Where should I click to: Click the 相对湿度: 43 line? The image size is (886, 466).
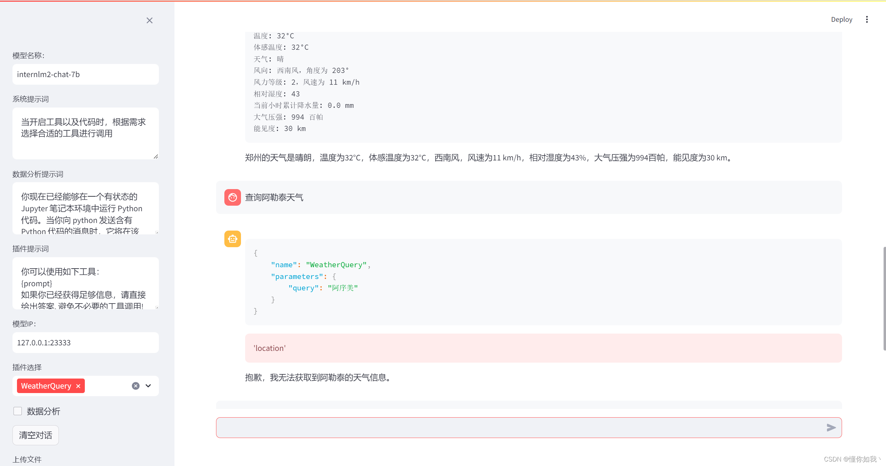coord(277,94)
